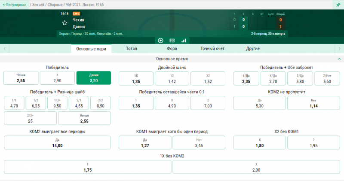This screenshot has height=181, width=344.
Task: Open ЧМ-2021. Латвия #165 breadcrumb
Action: [x=85, y=5]
